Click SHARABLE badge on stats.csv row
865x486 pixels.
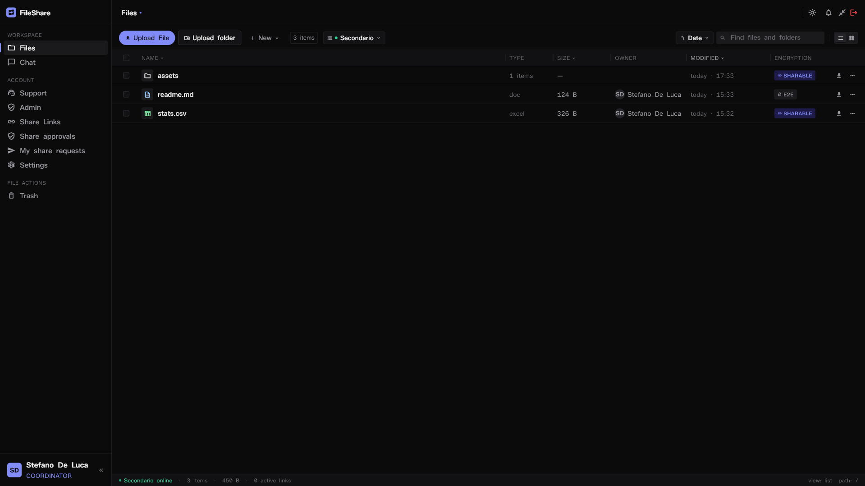[795, 114]
